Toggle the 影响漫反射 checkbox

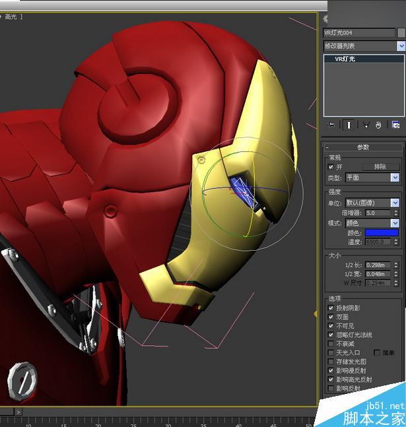pyautogui.click(x=331, y=371)
